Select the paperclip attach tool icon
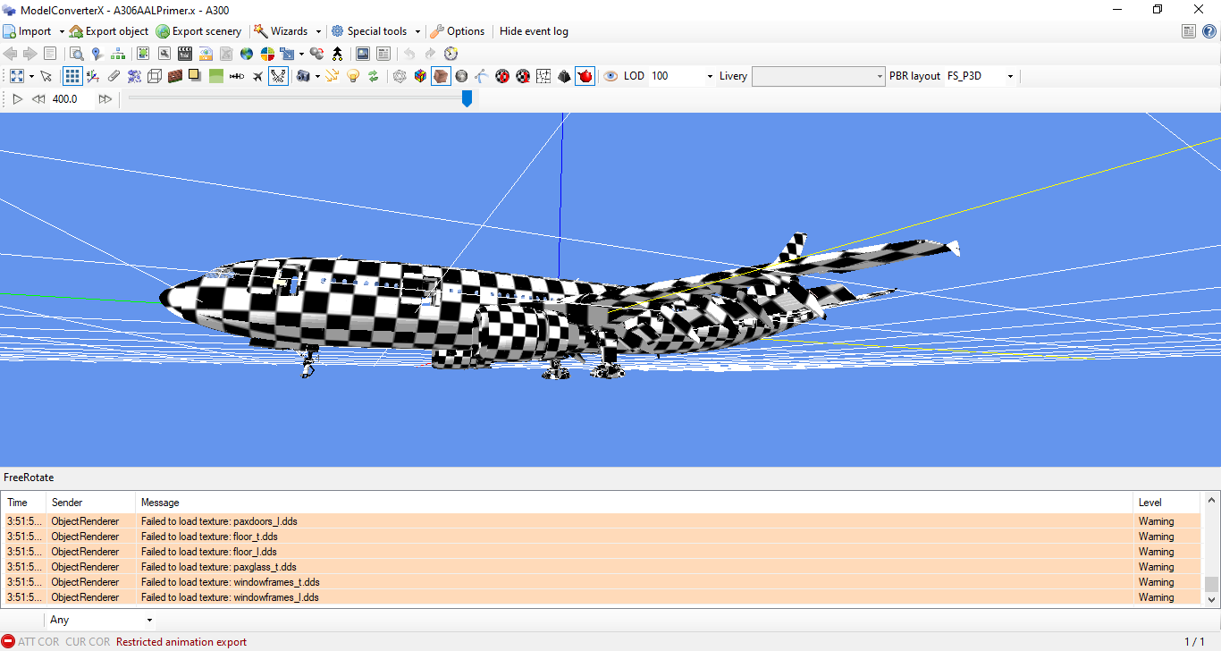 [114, 76]
